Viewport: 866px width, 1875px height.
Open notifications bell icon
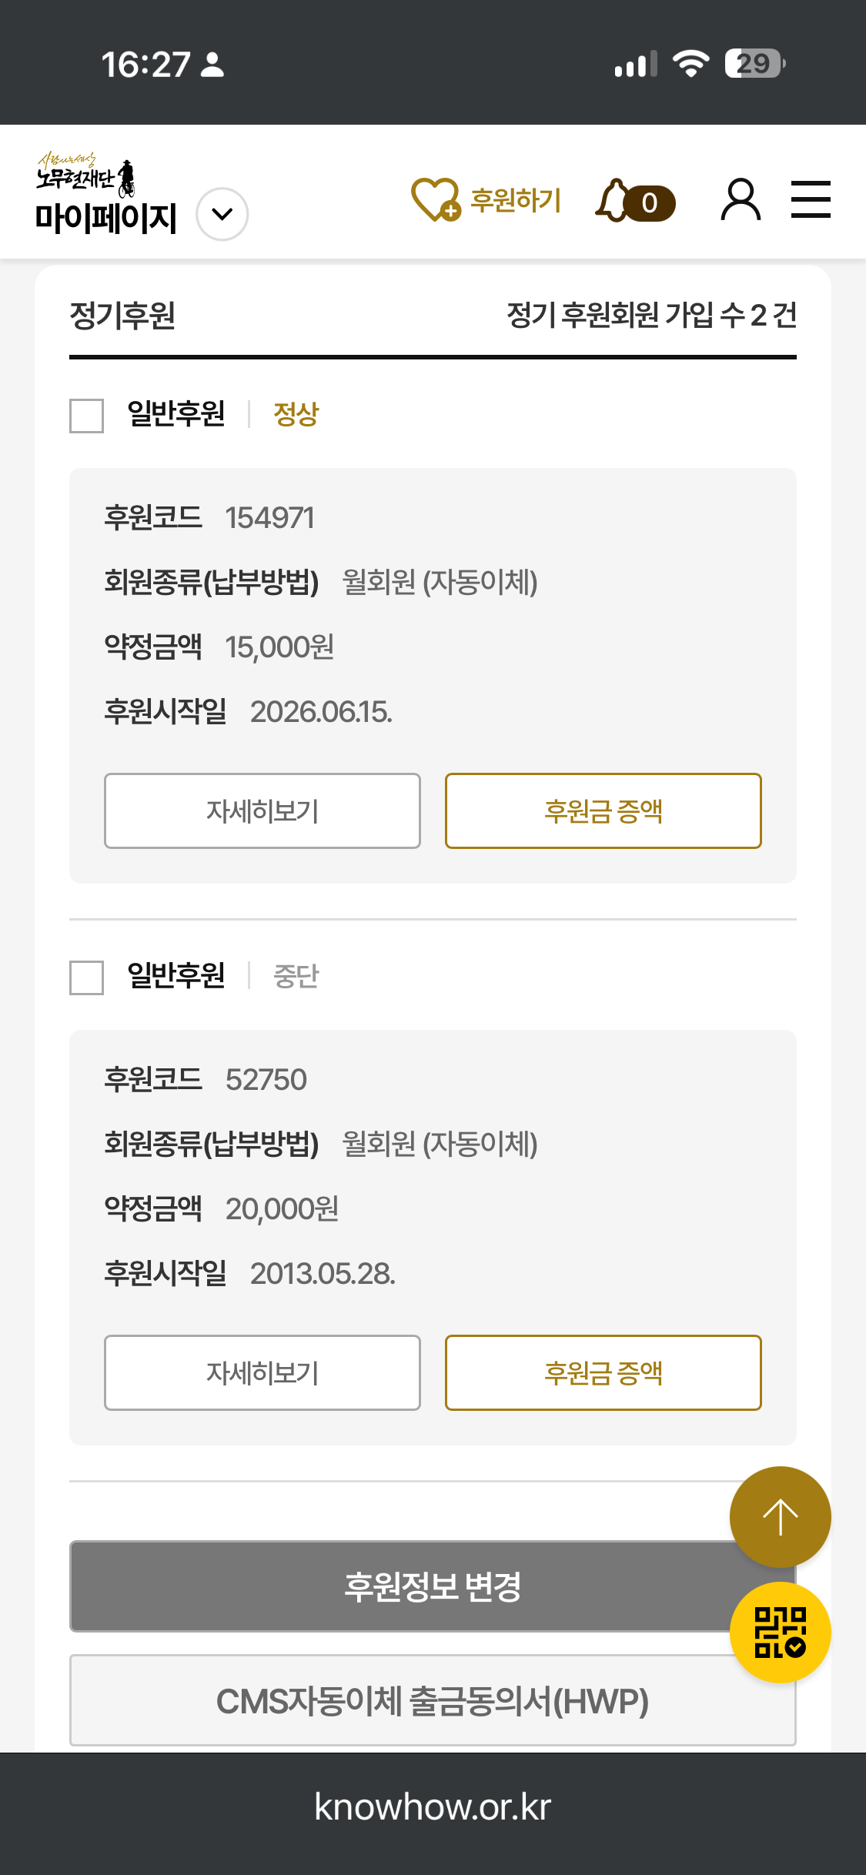(x=614, y=200)
